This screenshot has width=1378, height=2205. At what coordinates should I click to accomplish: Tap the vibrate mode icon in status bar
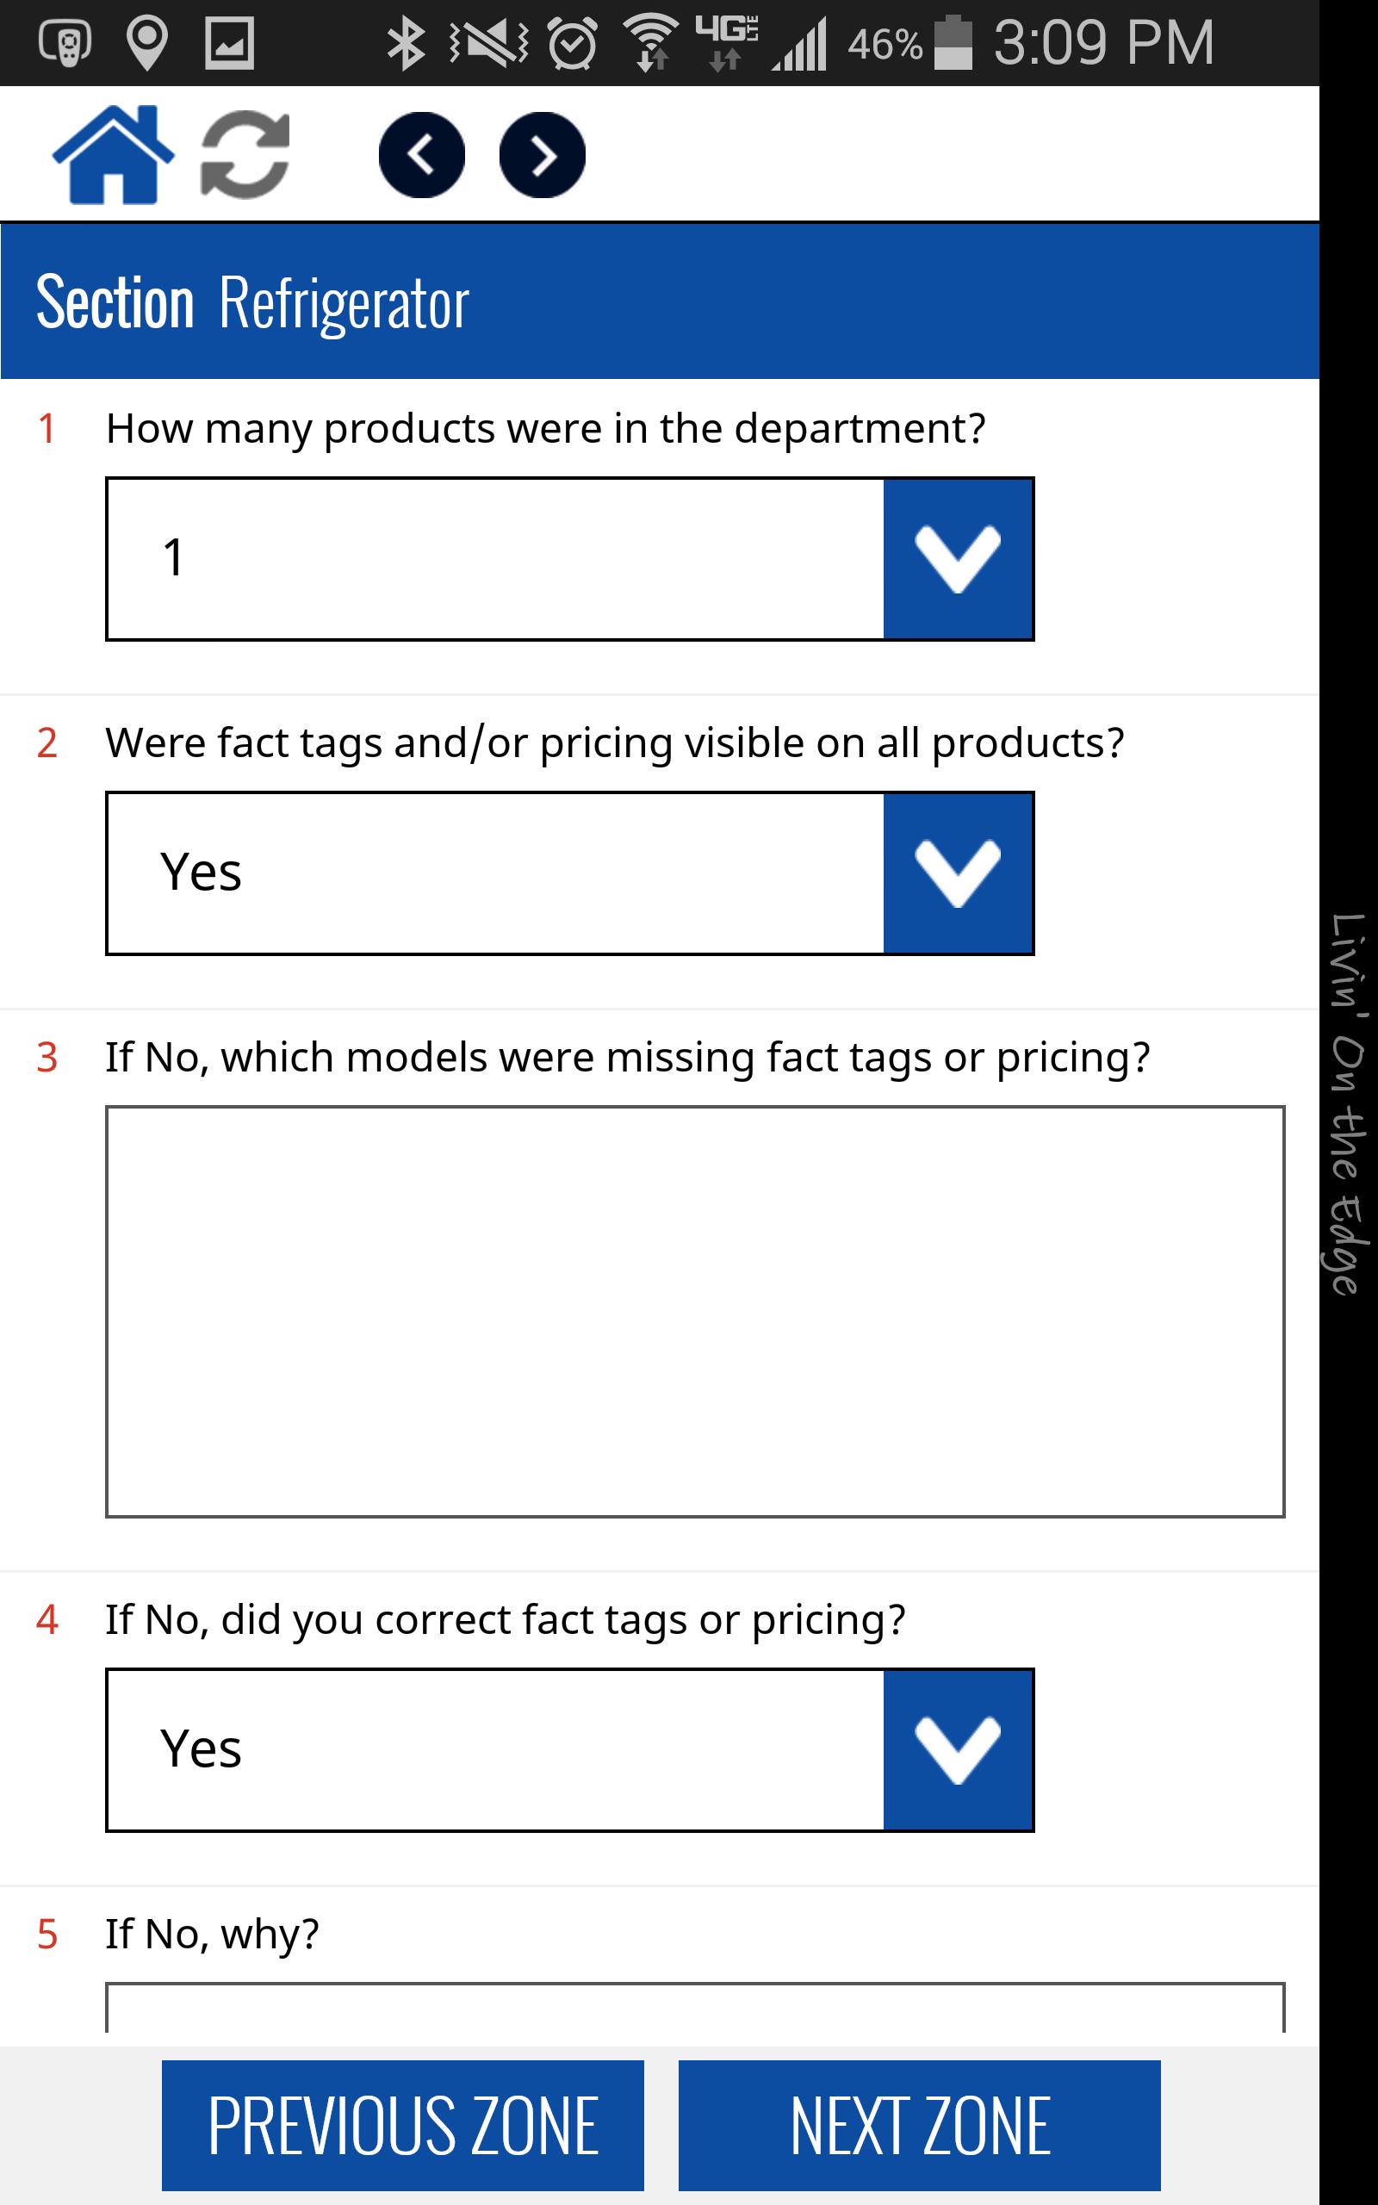tap(485, 41)
